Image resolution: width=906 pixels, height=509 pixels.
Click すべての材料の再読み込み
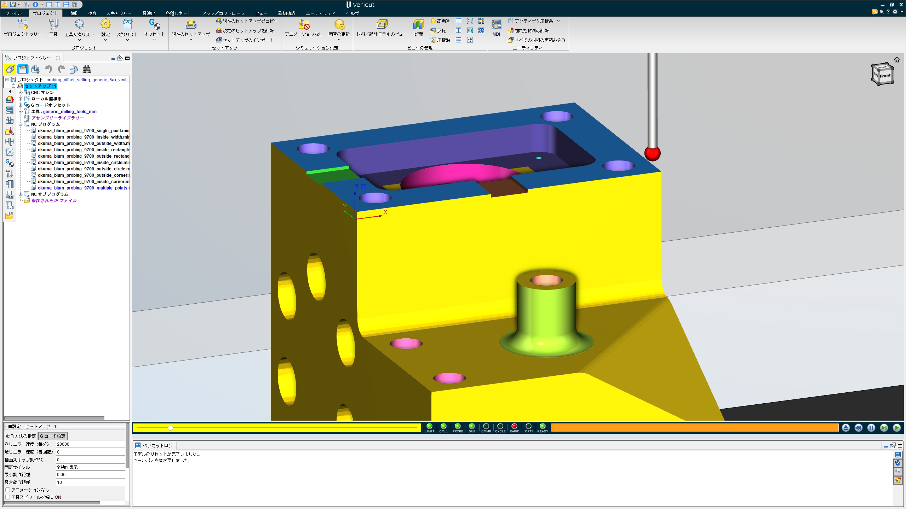pos(537,40)
